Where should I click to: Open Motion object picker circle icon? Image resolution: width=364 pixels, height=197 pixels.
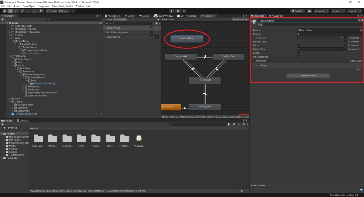pos(361,30)
